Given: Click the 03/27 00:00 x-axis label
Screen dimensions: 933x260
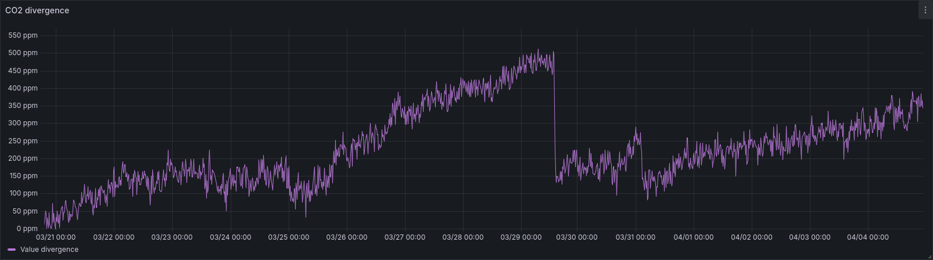Looking at the screenshot, I should tap(405, 237).
